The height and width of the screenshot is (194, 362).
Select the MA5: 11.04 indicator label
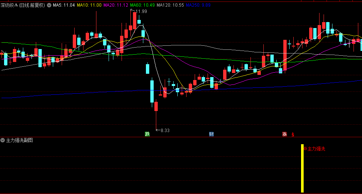64,5
